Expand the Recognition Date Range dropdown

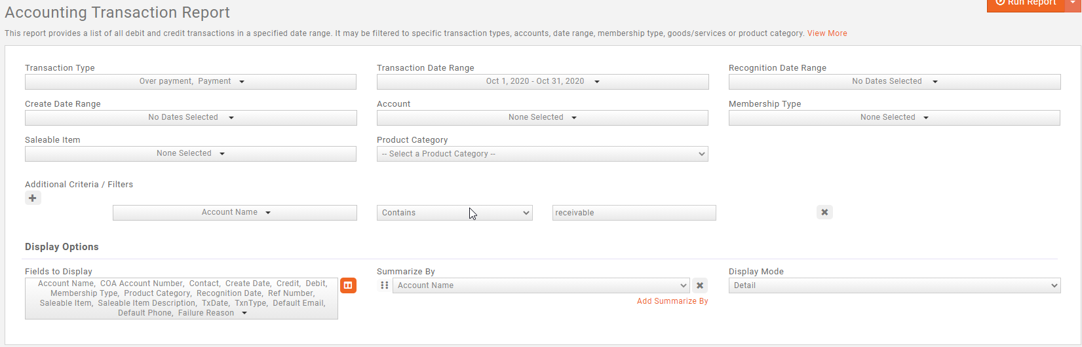895,82
